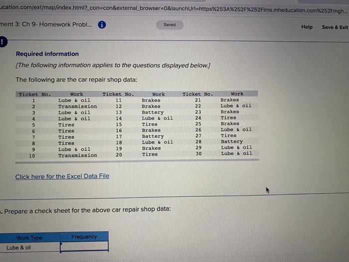Open the Excel Data File link
The image size is (349, 262).
click(x=62, y=177)
